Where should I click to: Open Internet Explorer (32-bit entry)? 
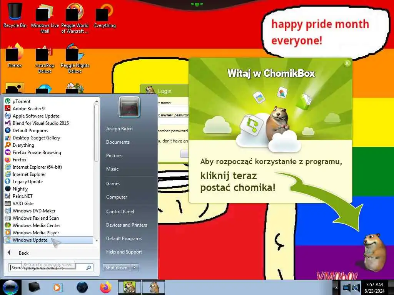[x=48, y=174]
